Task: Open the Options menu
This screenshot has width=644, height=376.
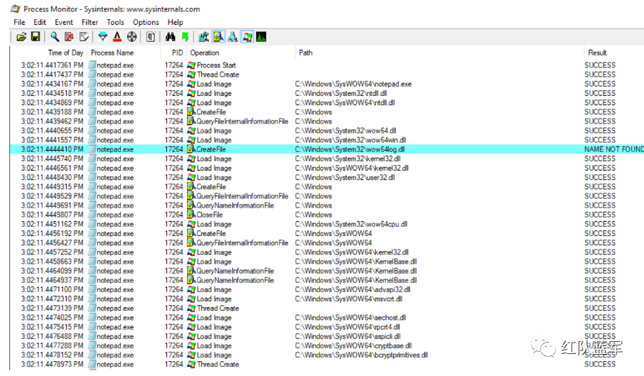Action: tap(146, 22)
